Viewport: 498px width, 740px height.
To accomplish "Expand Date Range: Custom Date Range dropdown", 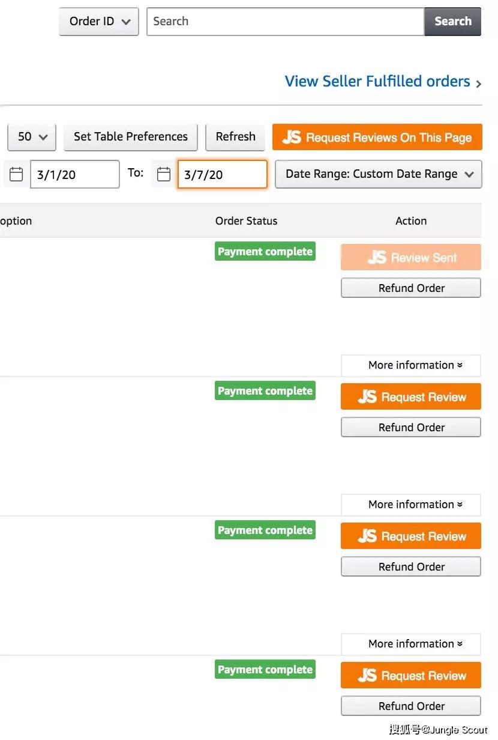I will (379, 174).
